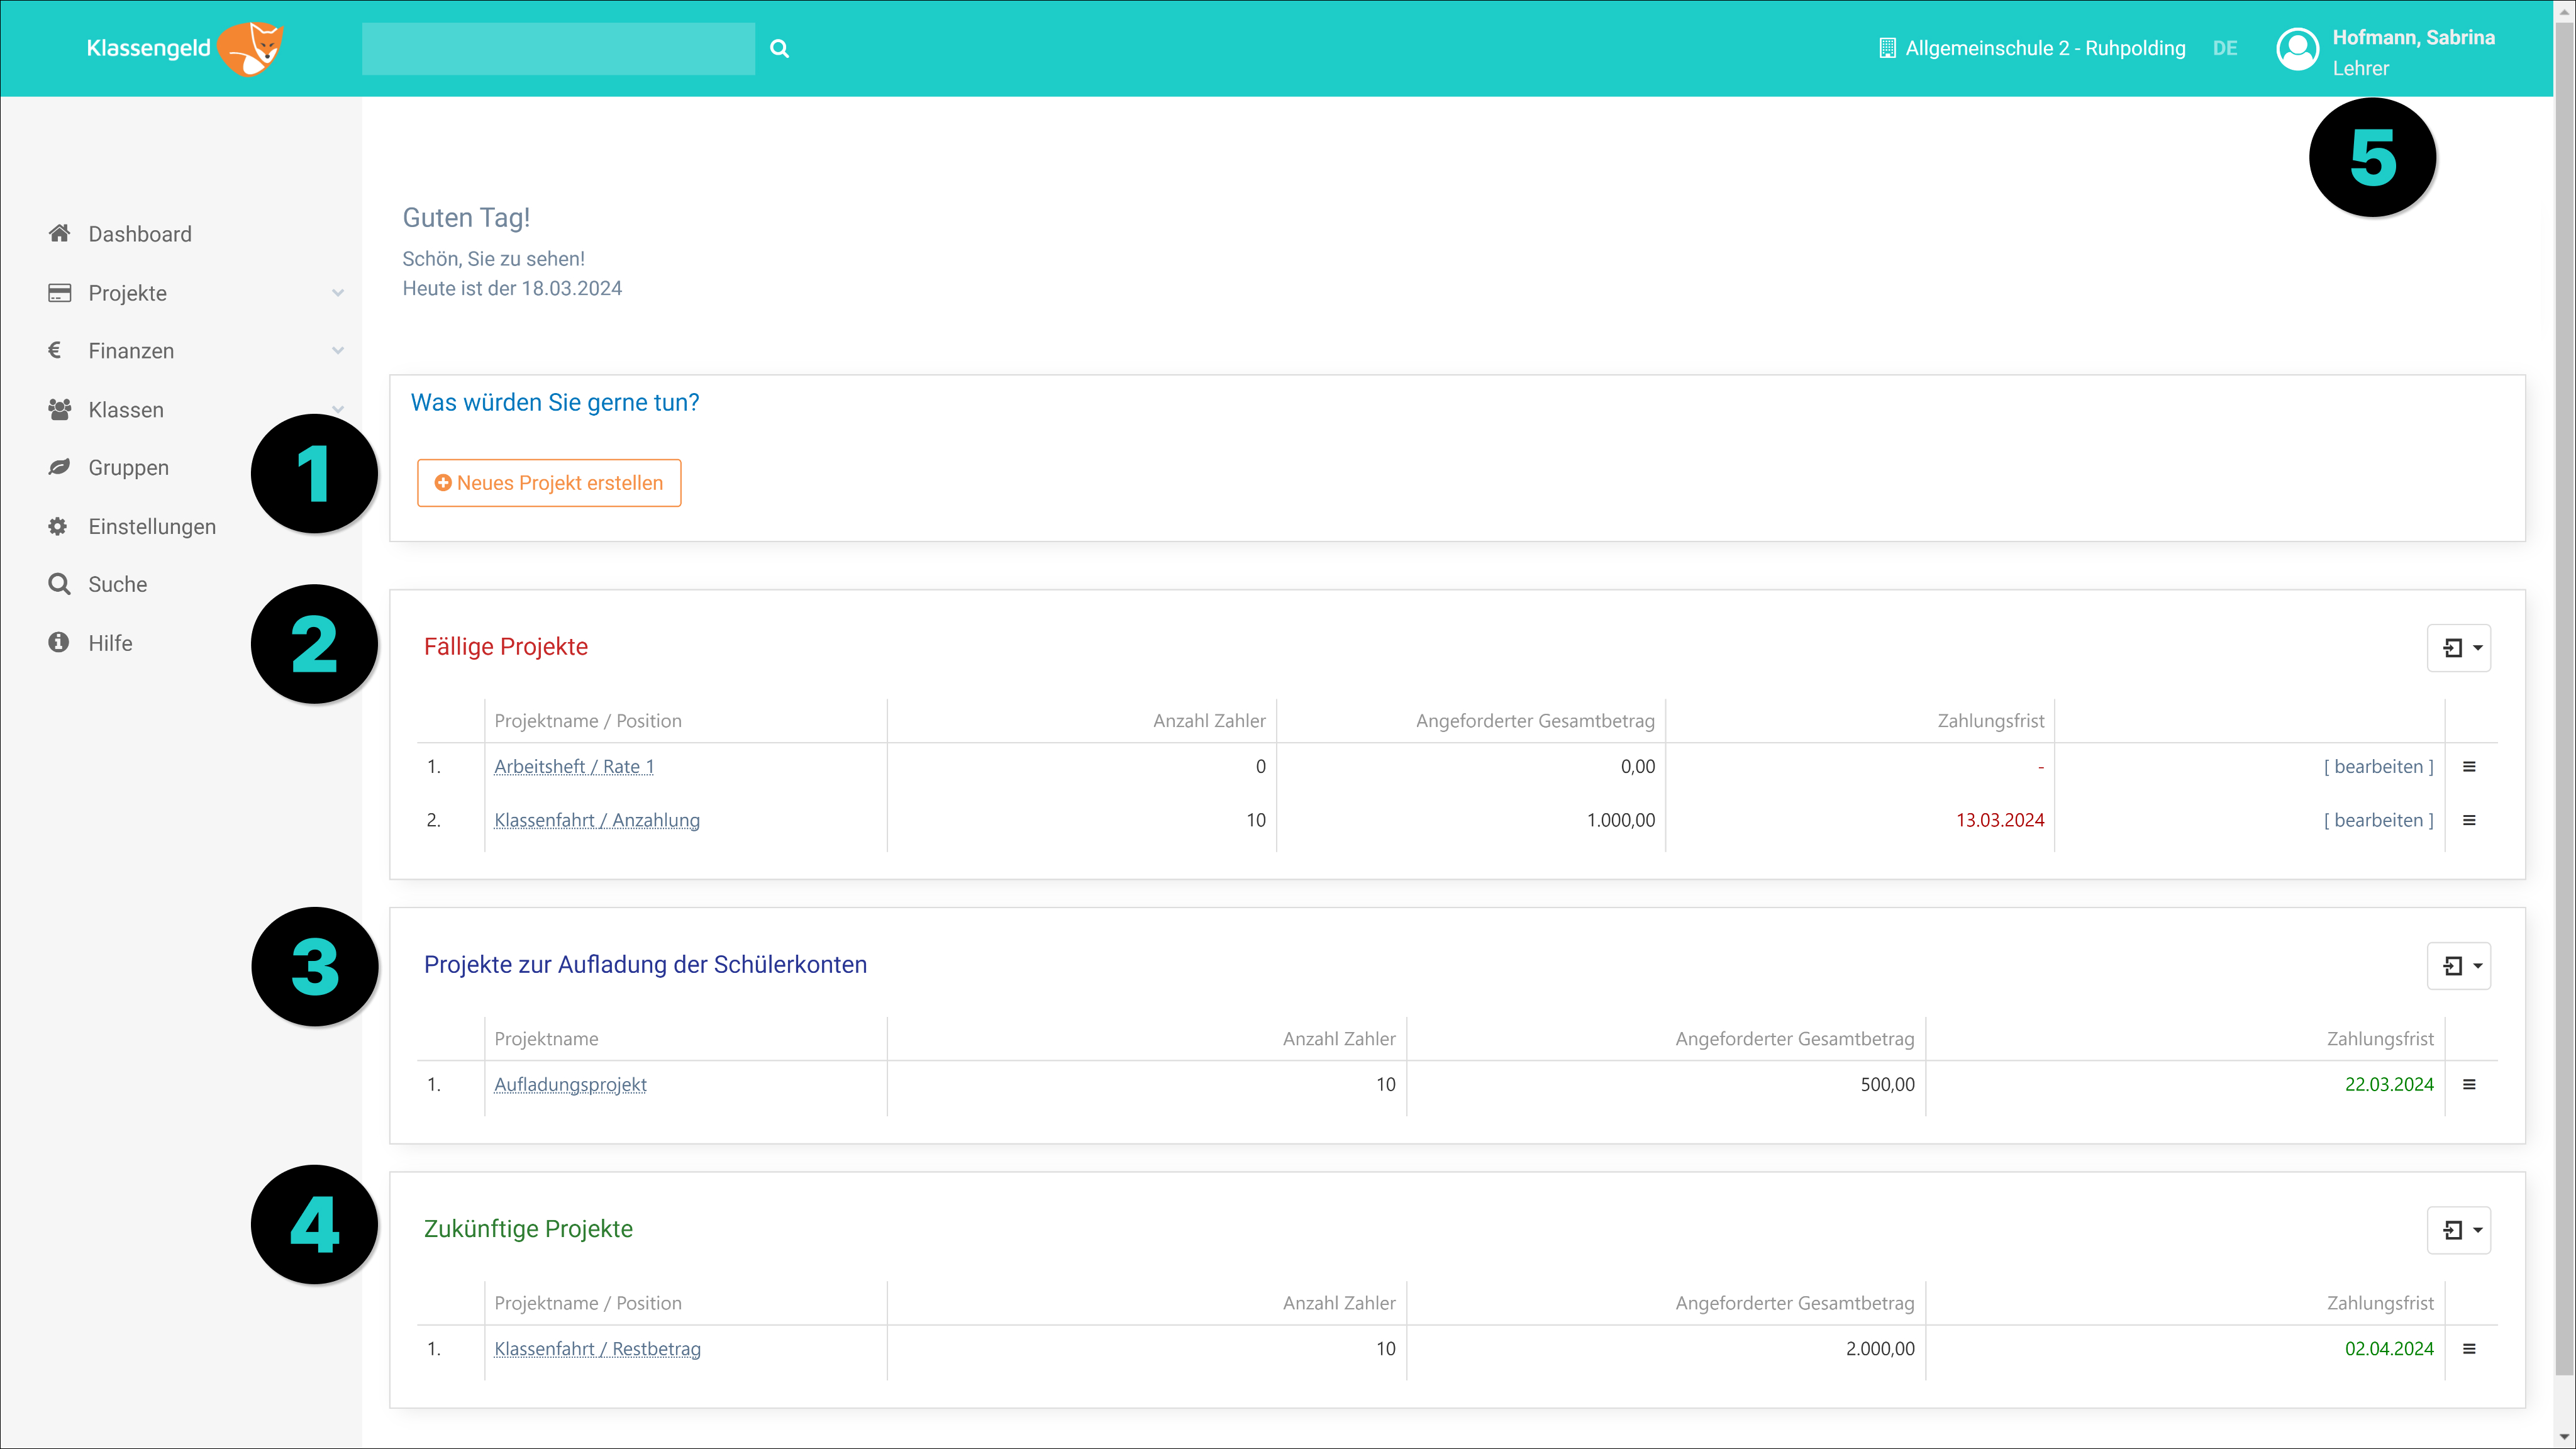Open export dropdown for Fällige Projekte
Viewport: 2576px width, 1449px height.
[2459, 648]
